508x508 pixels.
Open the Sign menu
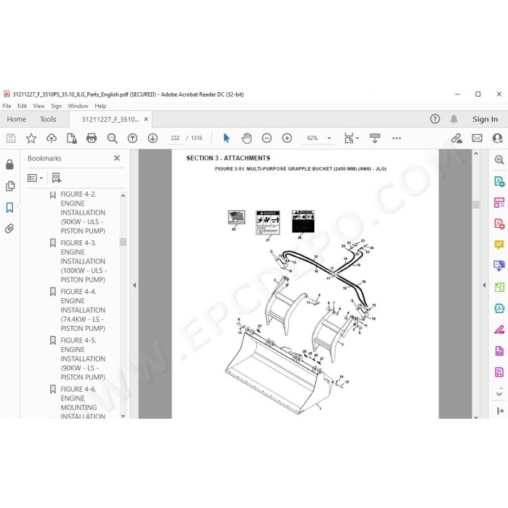pyautogui.click(x=56, y=106)
